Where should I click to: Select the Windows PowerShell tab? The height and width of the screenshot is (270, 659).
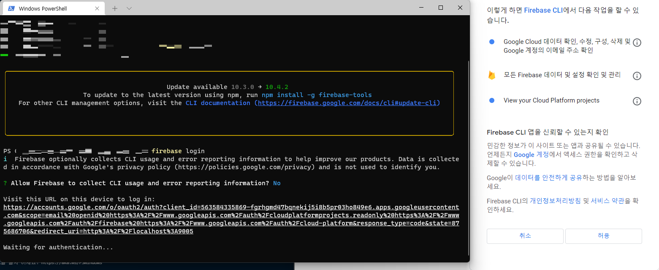click(x=53, y=8)
